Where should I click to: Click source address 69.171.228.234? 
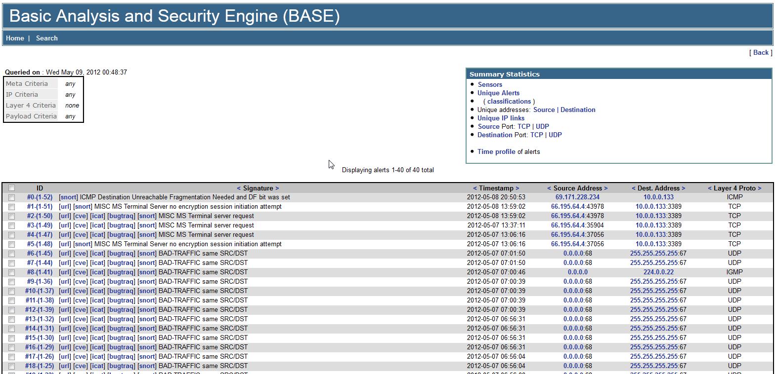(577, 197)
